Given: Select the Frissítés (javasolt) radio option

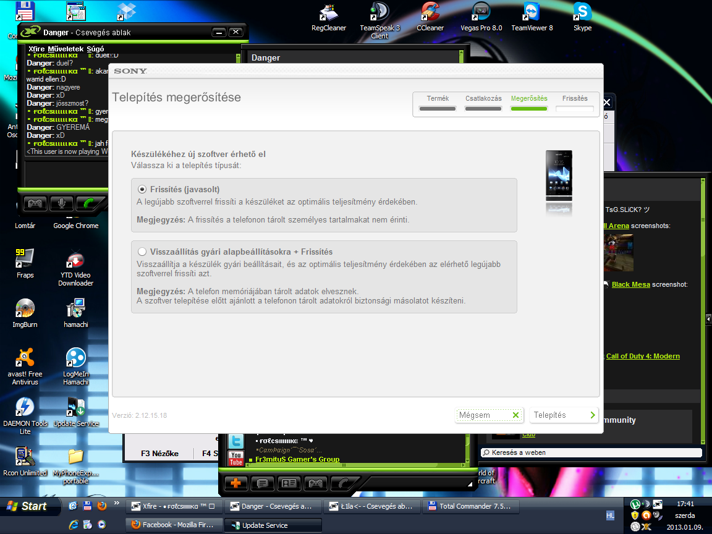Looking at the screenshot, I should pyautogui.click(x=142, y=189).
